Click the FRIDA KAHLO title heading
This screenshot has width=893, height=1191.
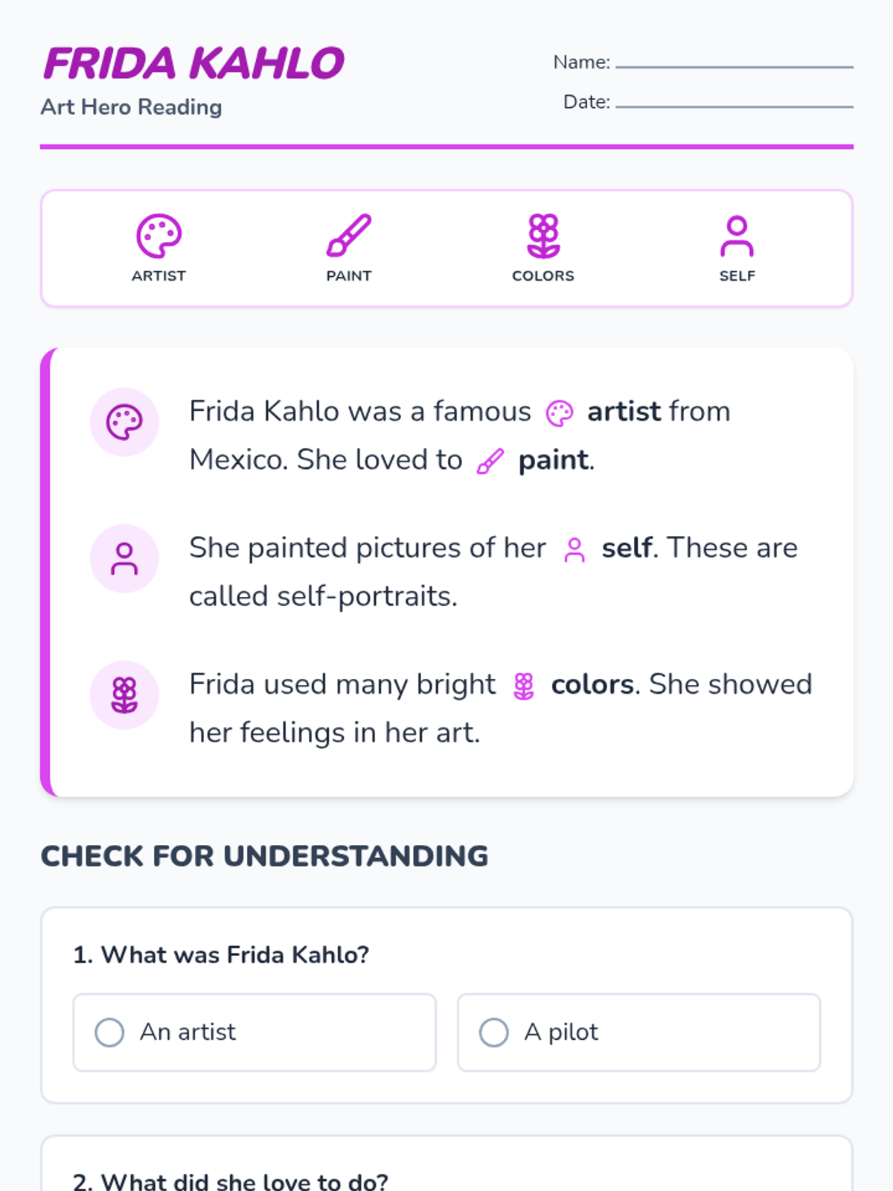tap(193, 63)
